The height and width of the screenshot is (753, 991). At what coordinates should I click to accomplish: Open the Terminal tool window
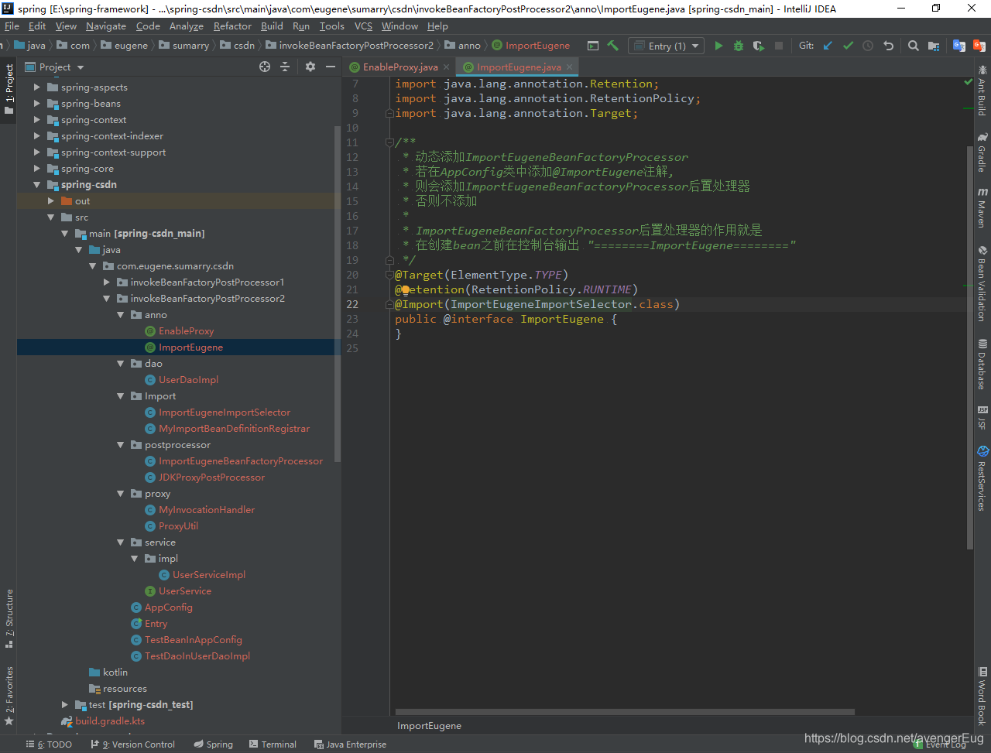[x=273, y=744]
